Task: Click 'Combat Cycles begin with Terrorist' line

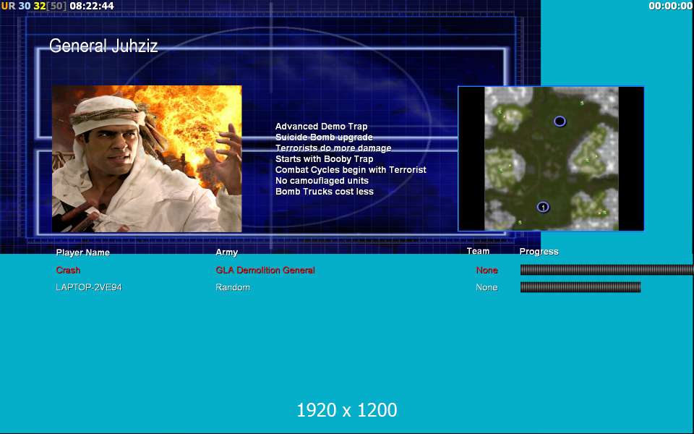Action: (x=351, y=169)
